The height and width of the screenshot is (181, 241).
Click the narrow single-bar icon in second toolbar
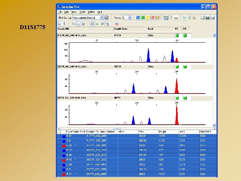tap(65, 24)
